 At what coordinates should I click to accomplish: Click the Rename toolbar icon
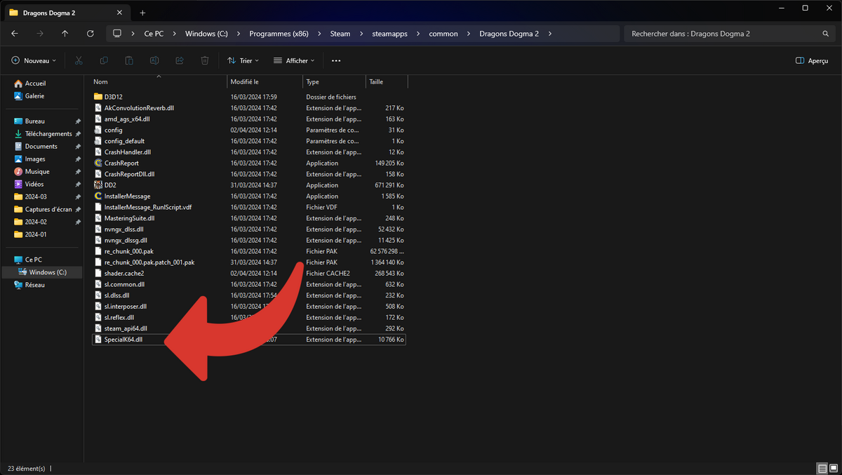coord(154,61)
